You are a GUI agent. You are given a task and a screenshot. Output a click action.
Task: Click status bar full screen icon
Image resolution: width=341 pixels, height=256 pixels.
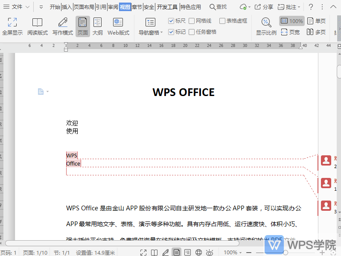[x=143, y=253]
